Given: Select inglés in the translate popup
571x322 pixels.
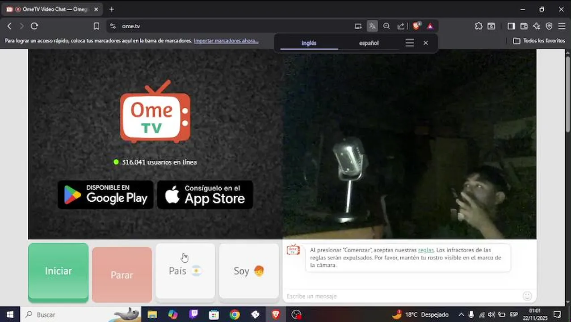Looking at the screenshot, I should 309,43.
